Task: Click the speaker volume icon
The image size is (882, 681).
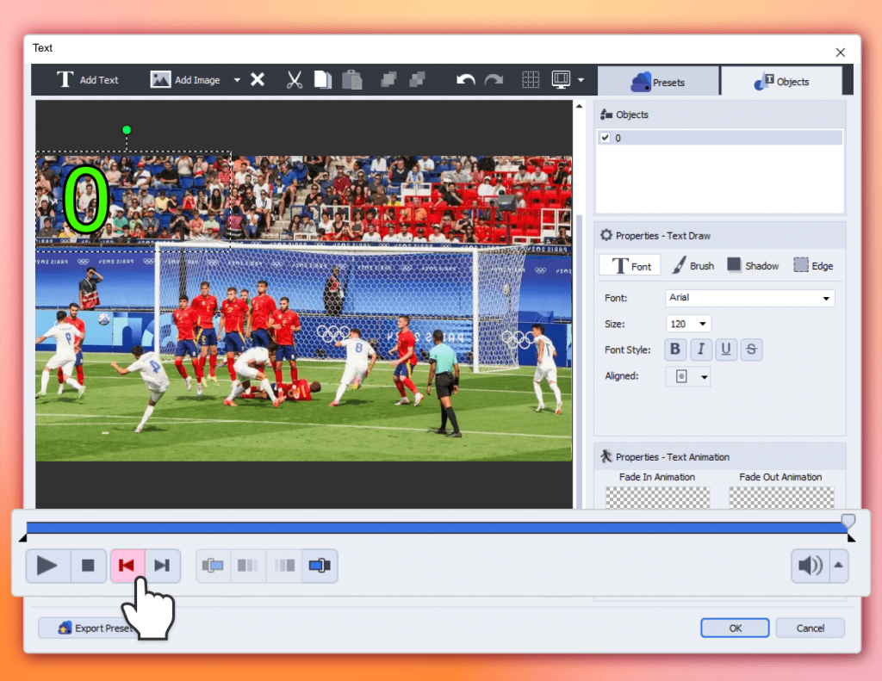Action: [x=810, y=566]
